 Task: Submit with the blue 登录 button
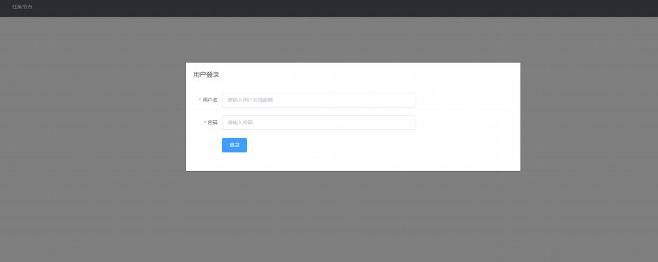(234, 145)
